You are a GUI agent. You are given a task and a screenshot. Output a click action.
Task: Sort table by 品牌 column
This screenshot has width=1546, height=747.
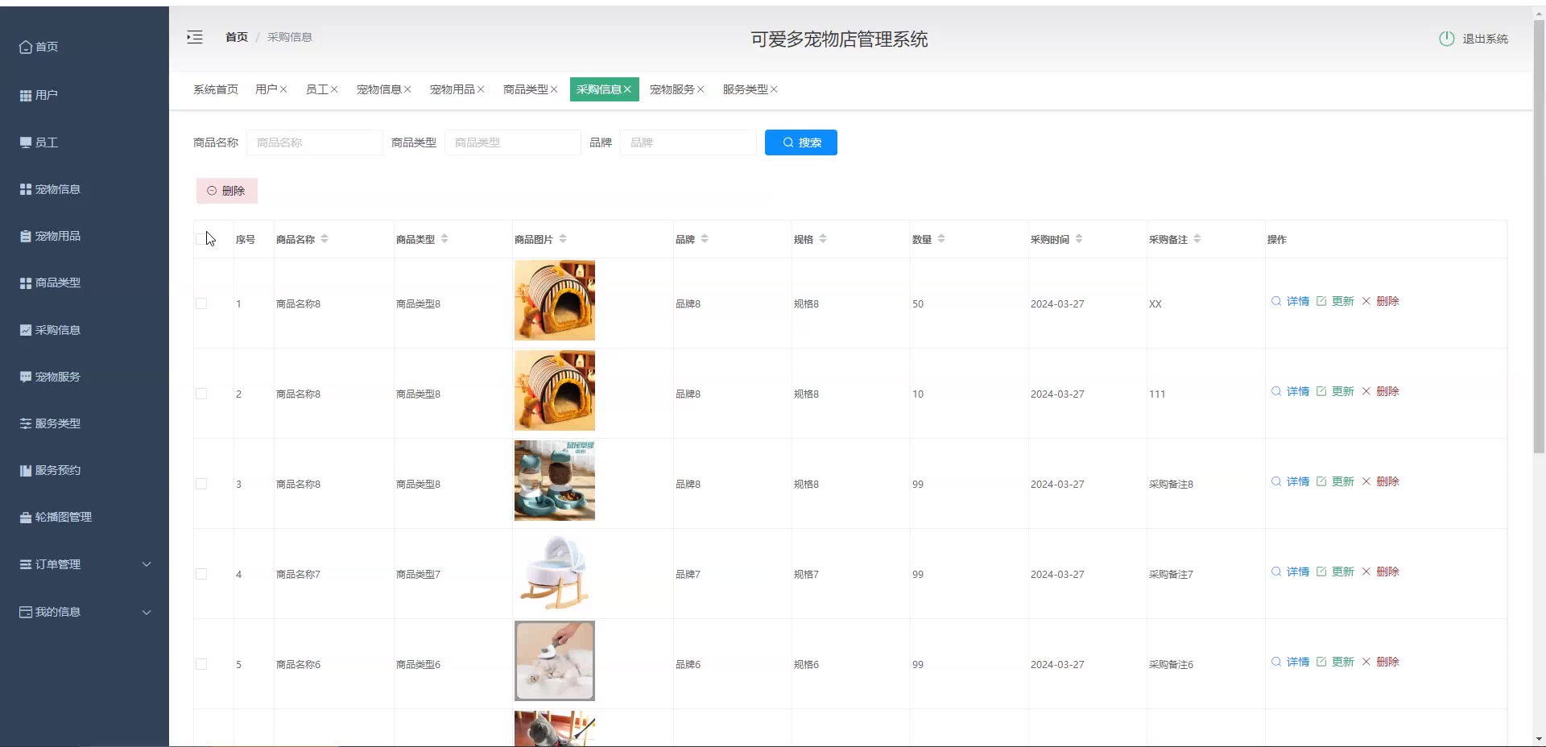(x=705, y=239)
